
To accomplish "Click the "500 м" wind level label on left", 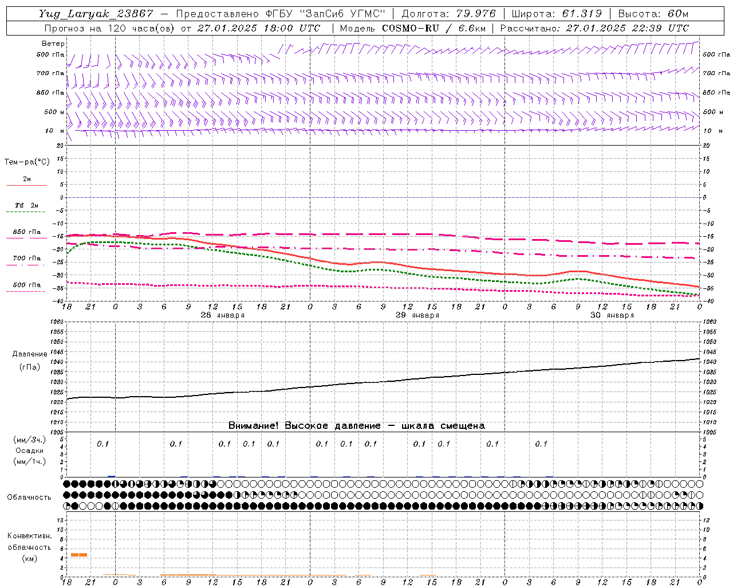I will point(55,112).
